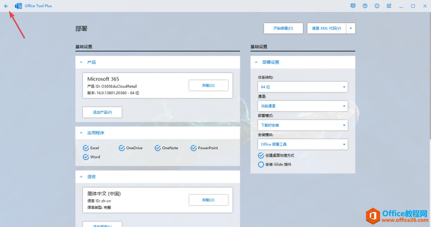Click the Office Tool Plus logo icon

click(x=18, y=6)
